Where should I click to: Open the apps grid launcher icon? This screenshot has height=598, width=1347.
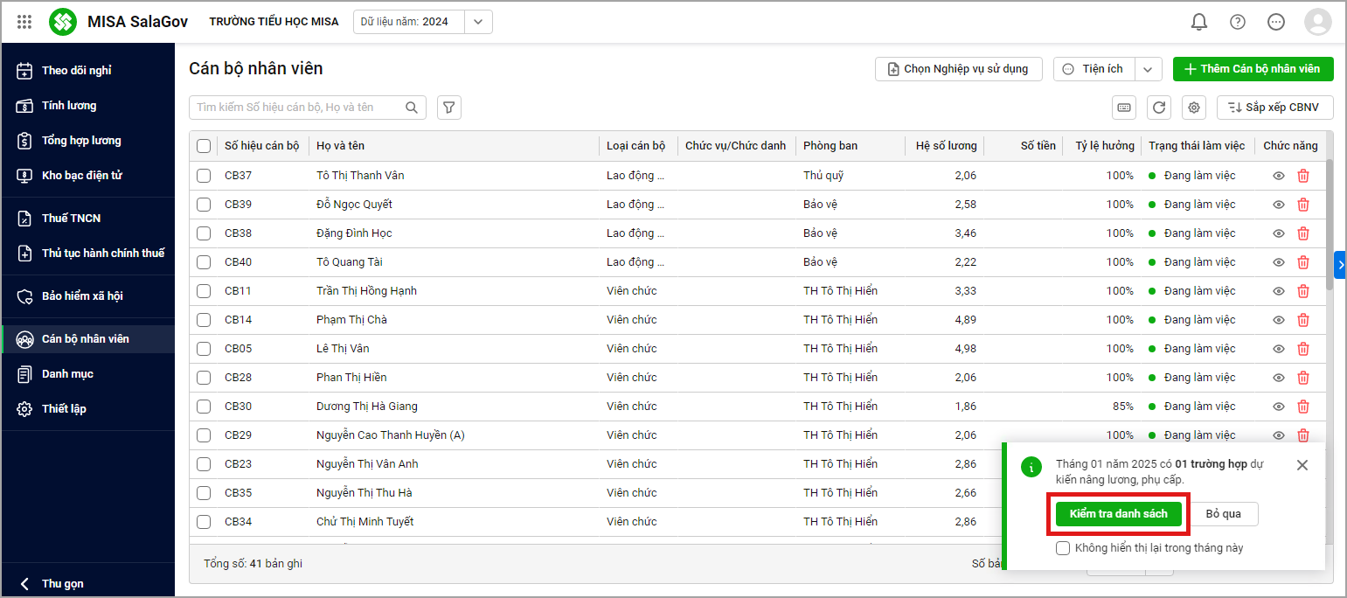tap(24, 22)
